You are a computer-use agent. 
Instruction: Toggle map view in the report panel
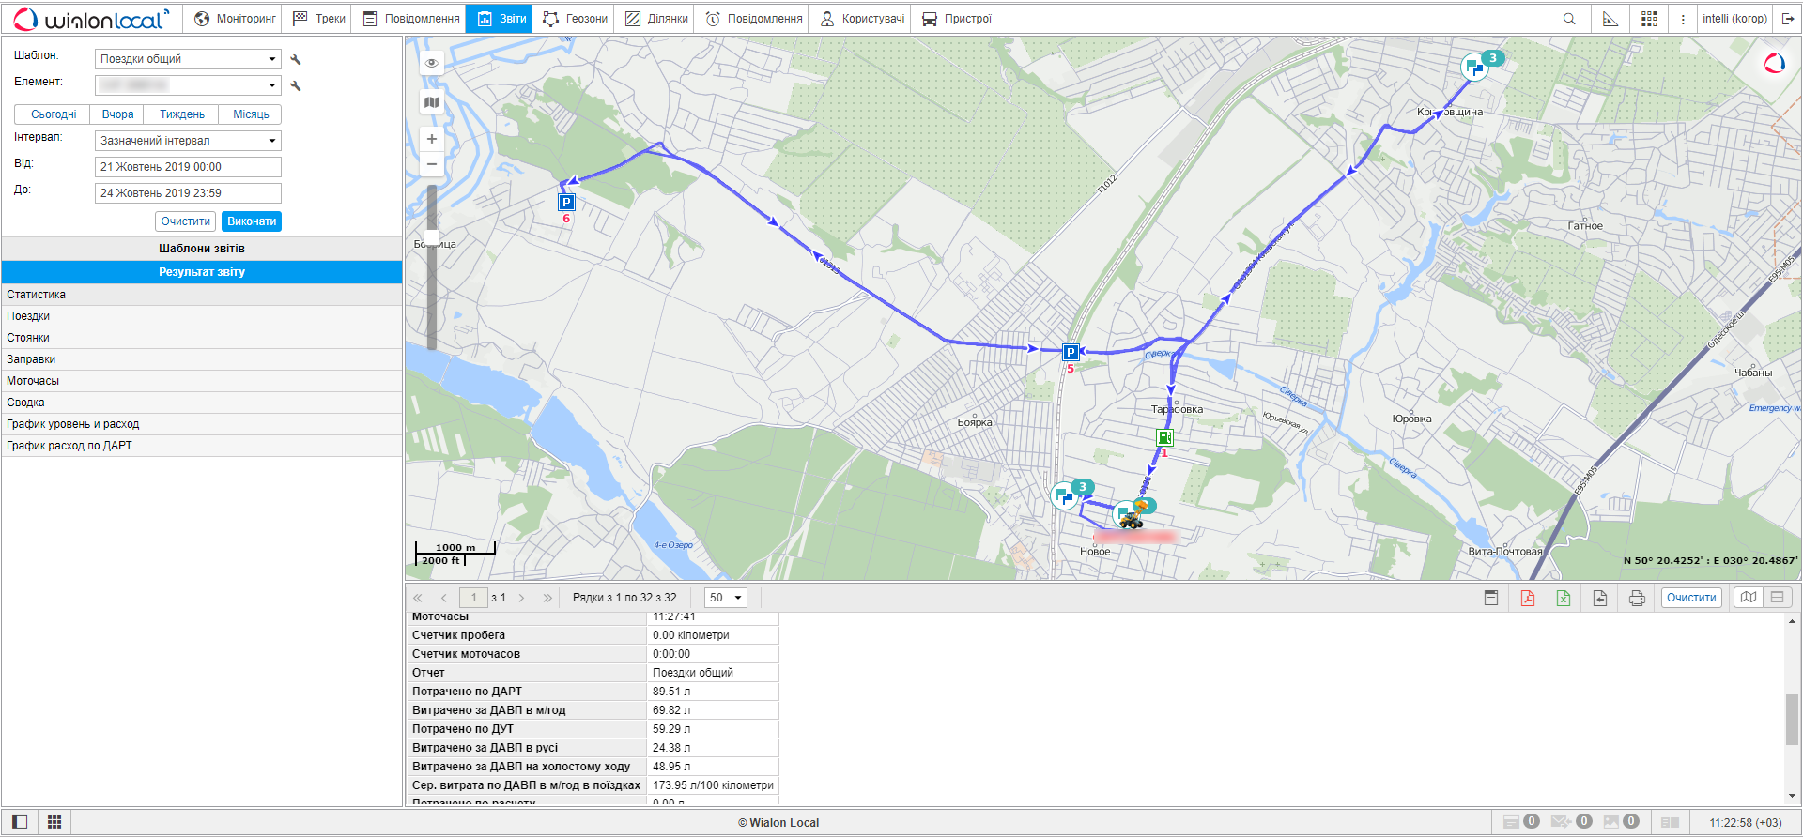(1749, 598)
